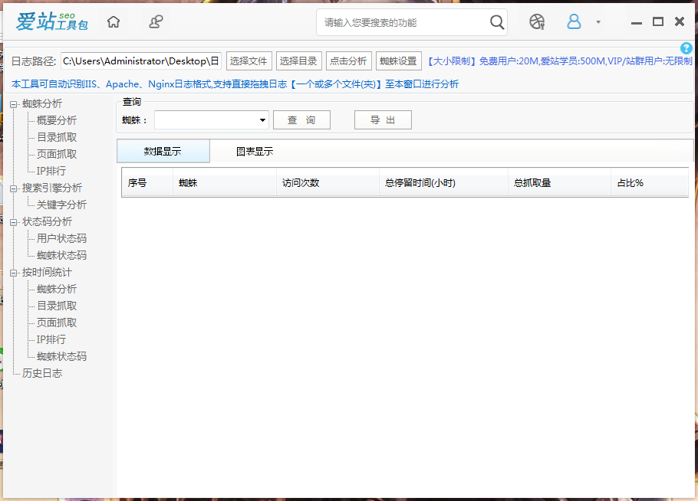Click the home icon in the title bar
This screenshot has height=501, width=698.
(x=114, y=22)
